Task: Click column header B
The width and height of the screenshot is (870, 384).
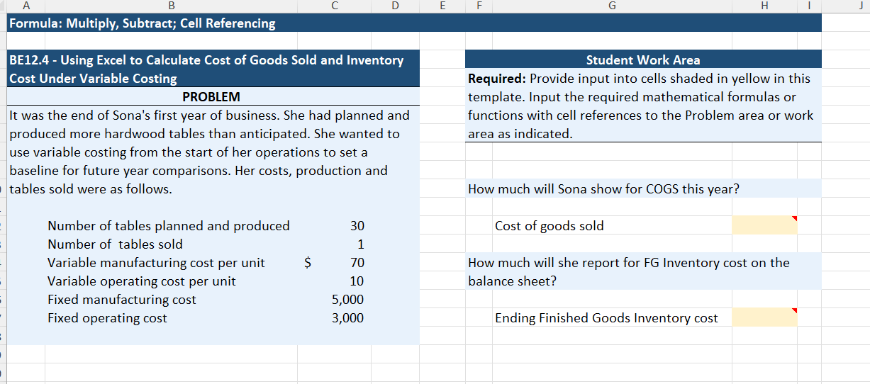Action: tap(170, 5)
